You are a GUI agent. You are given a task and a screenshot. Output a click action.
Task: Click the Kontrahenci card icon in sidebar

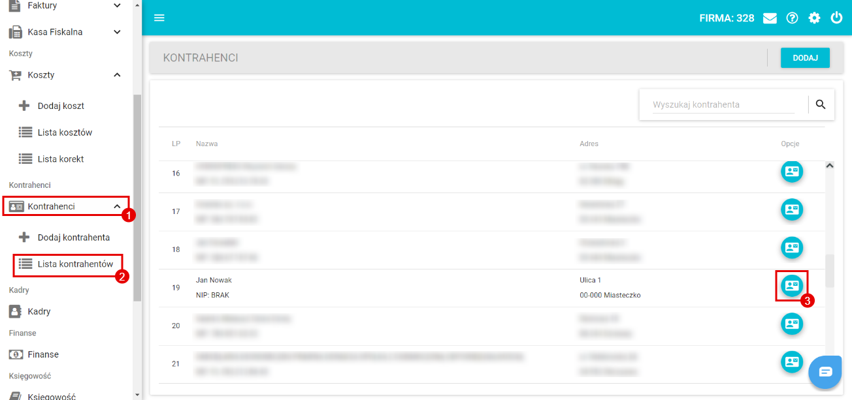pos(16,206)
